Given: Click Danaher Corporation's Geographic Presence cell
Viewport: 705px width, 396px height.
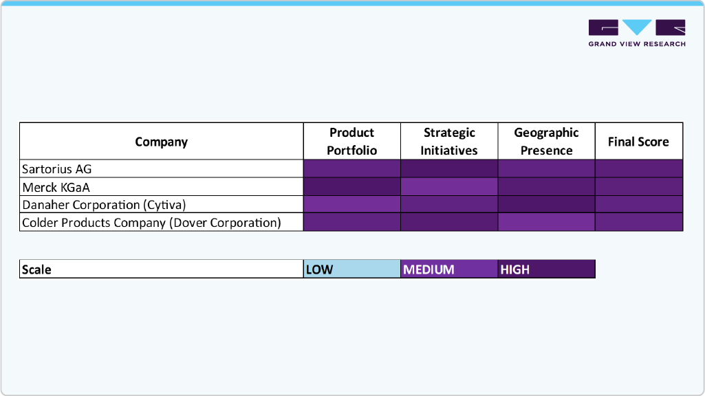Looking at the screenshot, I should pos(546,204).
